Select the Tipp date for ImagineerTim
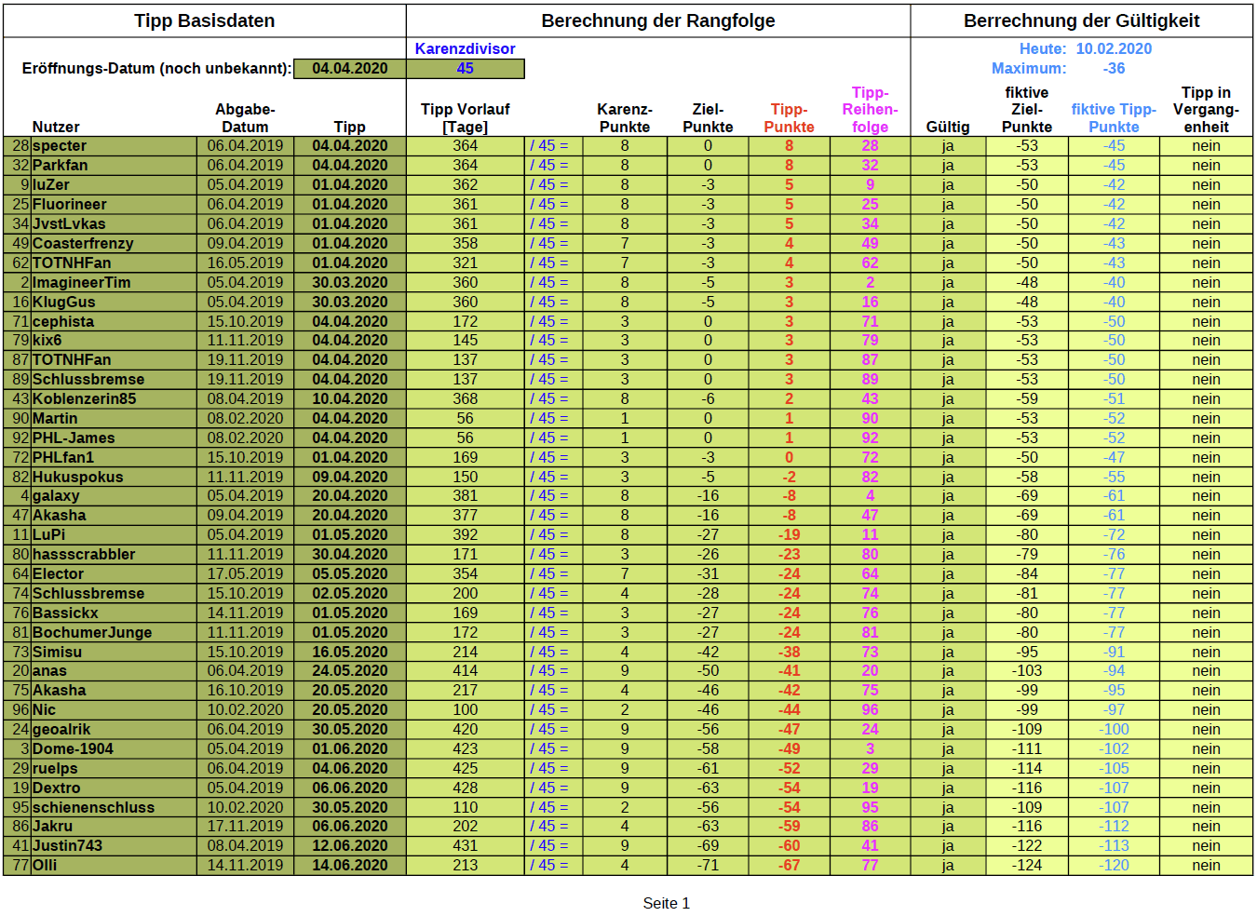 (x=350, y=283)
